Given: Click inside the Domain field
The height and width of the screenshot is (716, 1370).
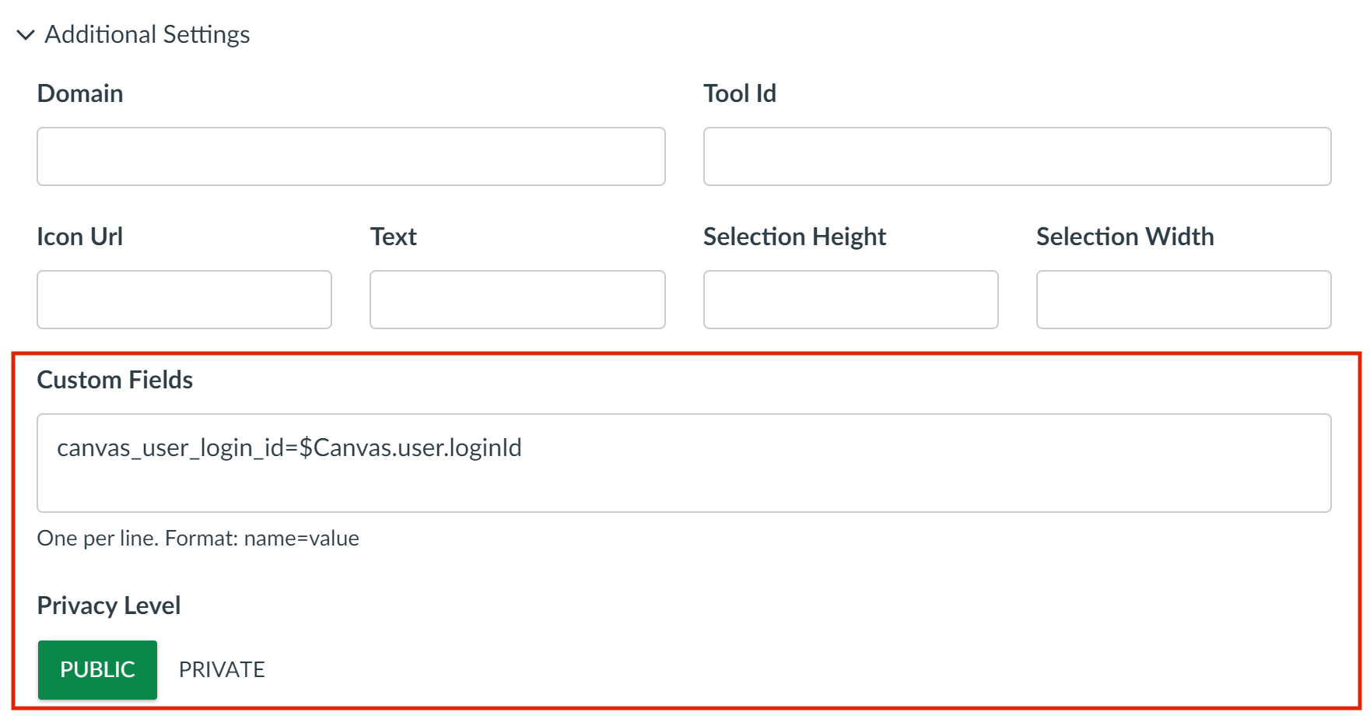Looking at the screenshot, I should [350, 156].
